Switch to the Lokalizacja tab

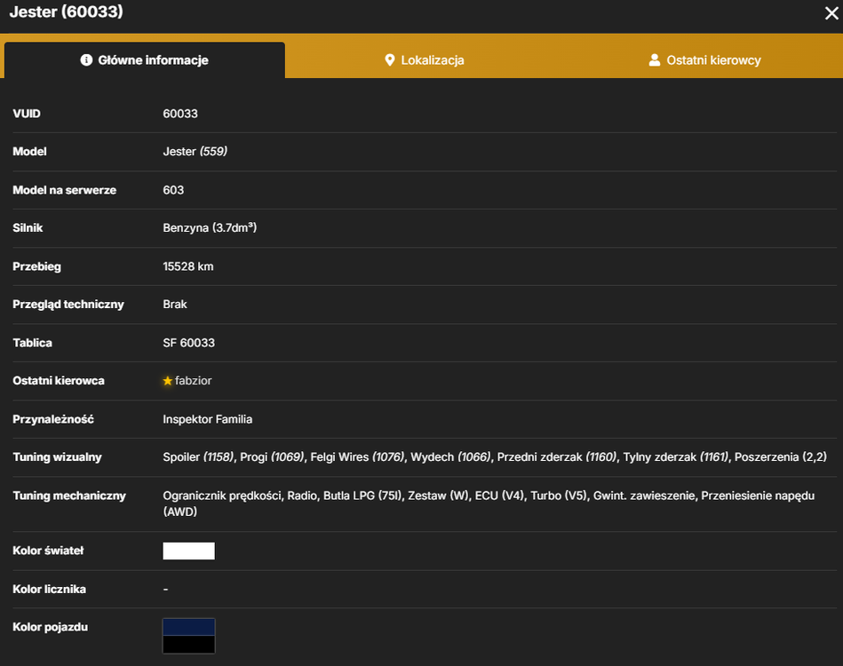click(425, 60)
